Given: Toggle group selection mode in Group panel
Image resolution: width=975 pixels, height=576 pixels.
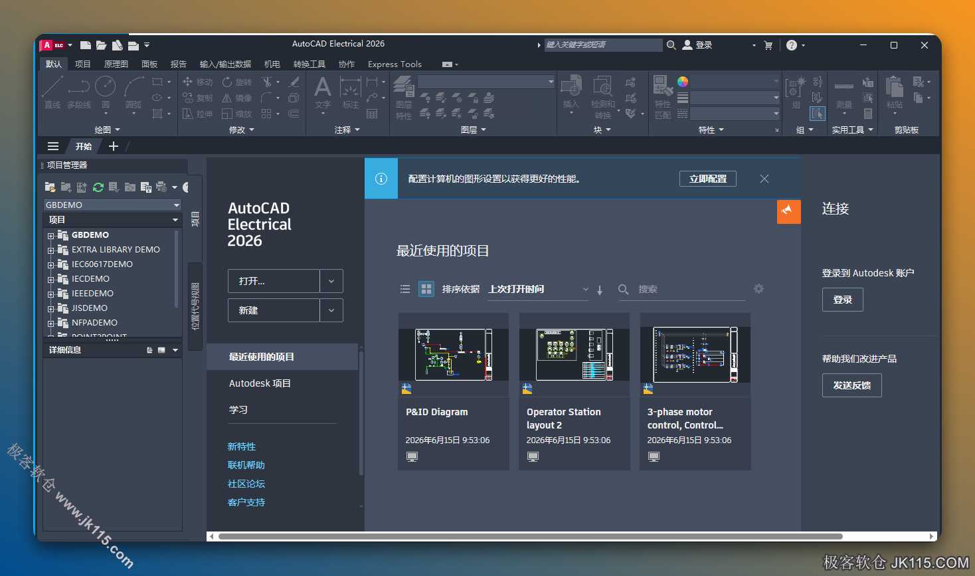Looking at the screenshot, I should tap(818, 114).
